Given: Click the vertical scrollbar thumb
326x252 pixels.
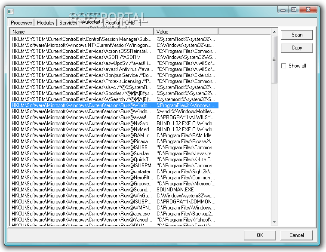Looking at the screenshot, I should point(274,59).
